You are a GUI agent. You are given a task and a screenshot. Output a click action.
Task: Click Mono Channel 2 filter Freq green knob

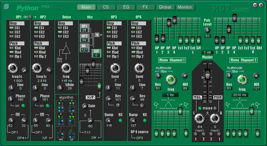click(x=242, y=80)
